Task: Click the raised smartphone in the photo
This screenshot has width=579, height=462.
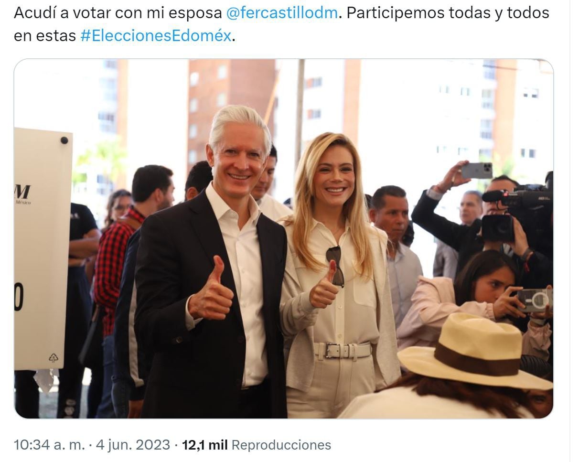Action: click(x=476, y=171)
